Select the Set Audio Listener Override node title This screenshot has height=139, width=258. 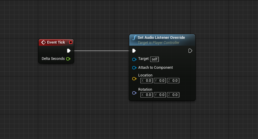[161, 38]
